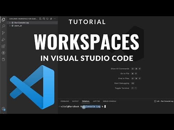
Task: Collapse all folders in Explorer
Action: point(51,19)
